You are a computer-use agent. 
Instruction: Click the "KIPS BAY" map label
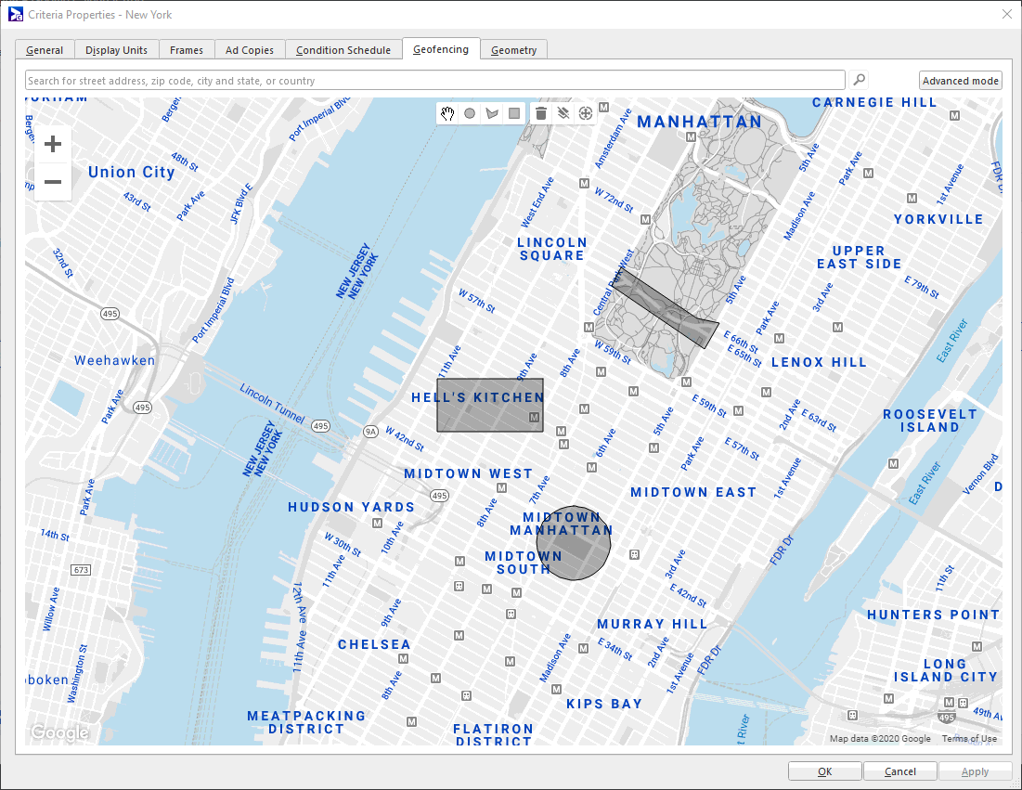pyautogui.click(x=604, y=704)
